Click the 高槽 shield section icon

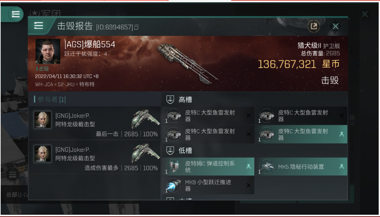(170, 99)
